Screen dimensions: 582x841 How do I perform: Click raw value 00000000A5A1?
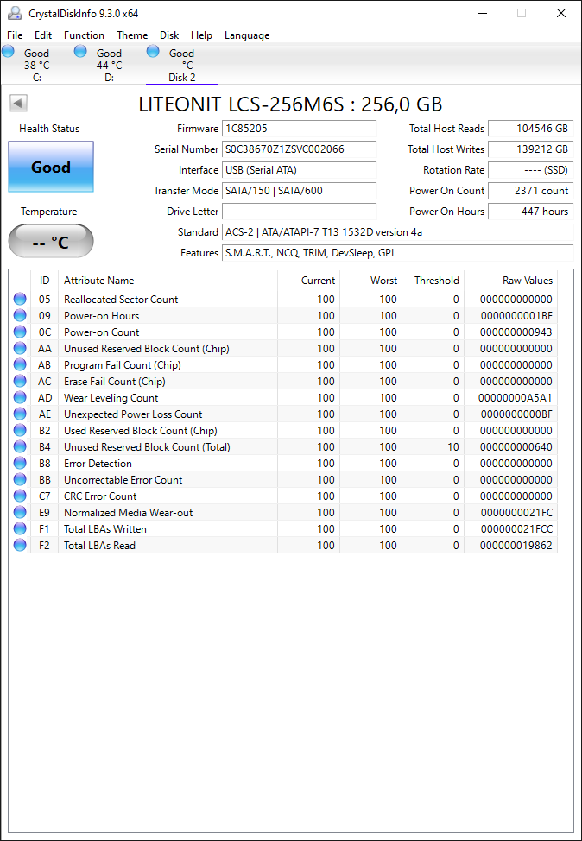click(x=515, y=398)
